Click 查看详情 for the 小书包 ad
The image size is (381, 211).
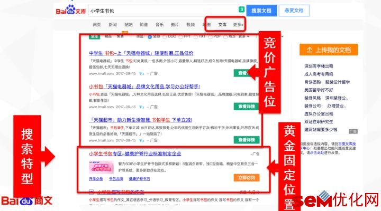click(247, 107)
